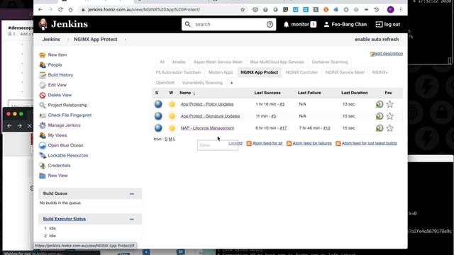
Task: Open NAP - Lifecycle Management job
Action: (207, 128)
